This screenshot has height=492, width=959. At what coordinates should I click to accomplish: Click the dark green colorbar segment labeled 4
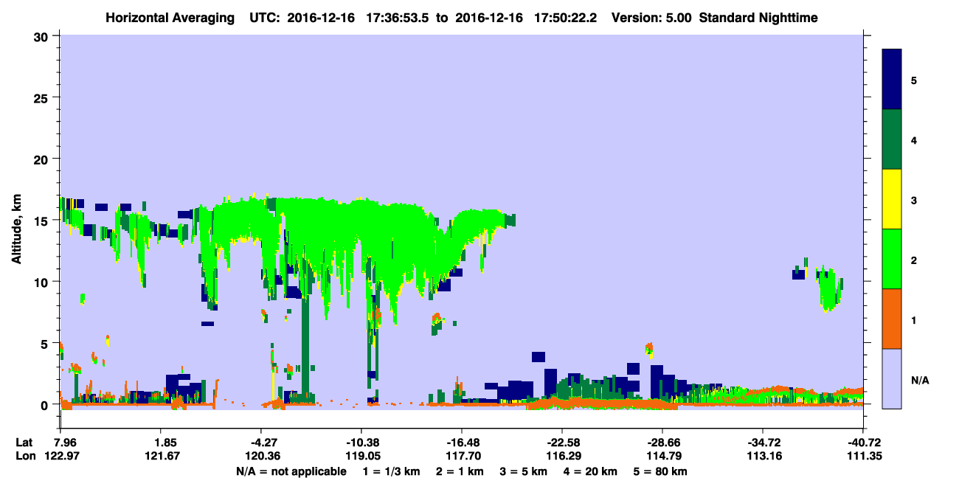point(892,139)
